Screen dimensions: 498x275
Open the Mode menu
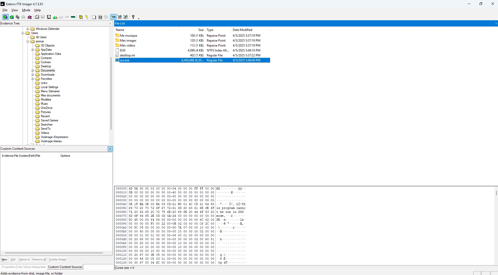pyautogui.click(x=26, y=10)
